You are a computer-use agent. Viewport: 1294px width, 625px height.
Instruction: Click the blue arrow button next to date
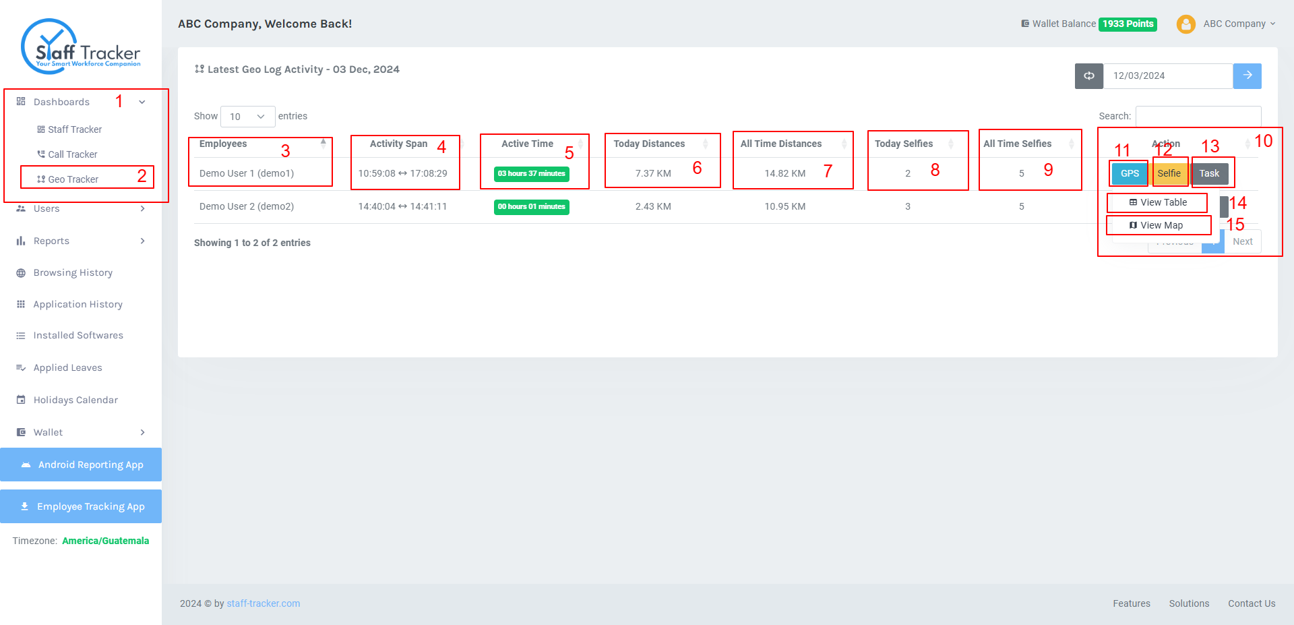click(1247, 76)
